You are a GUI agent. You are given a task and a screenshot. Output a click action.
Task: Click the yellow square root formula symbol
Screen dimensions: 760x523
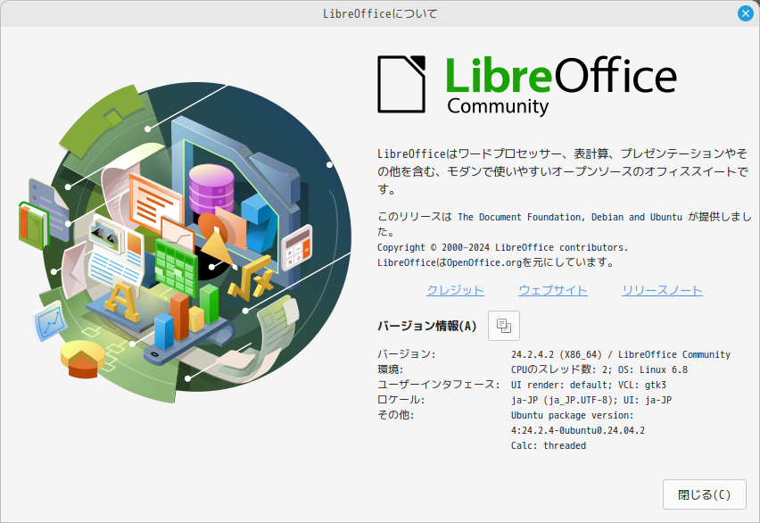coord(250,279)
